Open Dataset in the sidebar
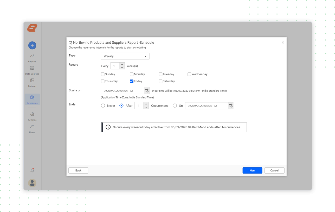 (x=32, y=83)
